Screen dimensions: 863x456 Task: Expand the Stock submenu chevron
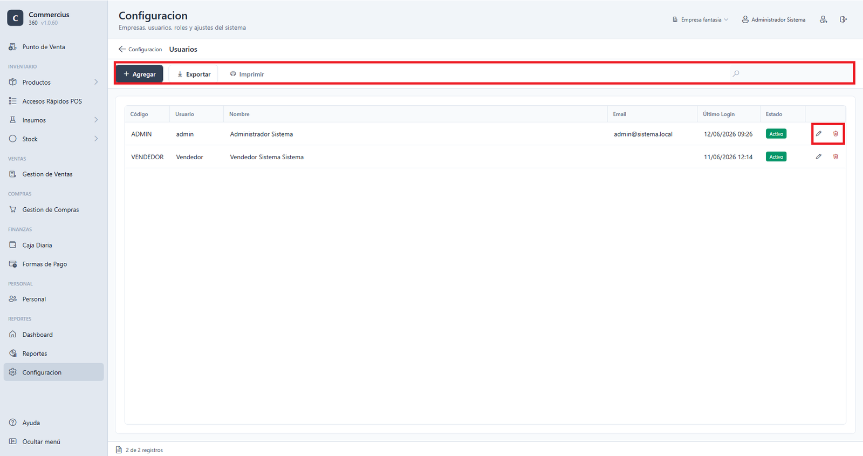point(96,139)
